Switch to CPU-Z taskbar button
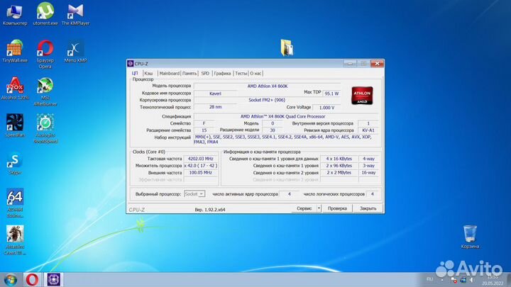 point(54,279)
